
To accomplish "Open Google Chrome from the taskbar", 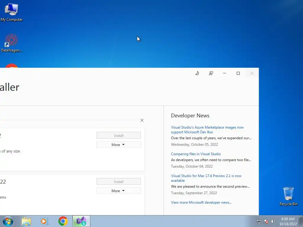I will 63,221.
